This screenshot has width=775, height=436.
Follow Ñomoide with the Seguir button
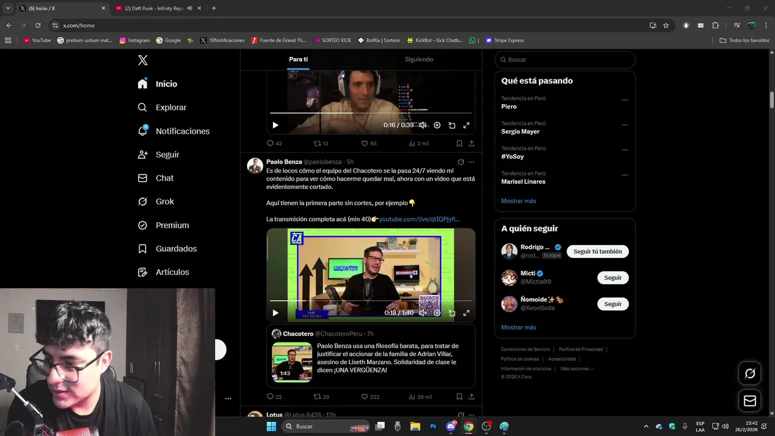(613, 304)
